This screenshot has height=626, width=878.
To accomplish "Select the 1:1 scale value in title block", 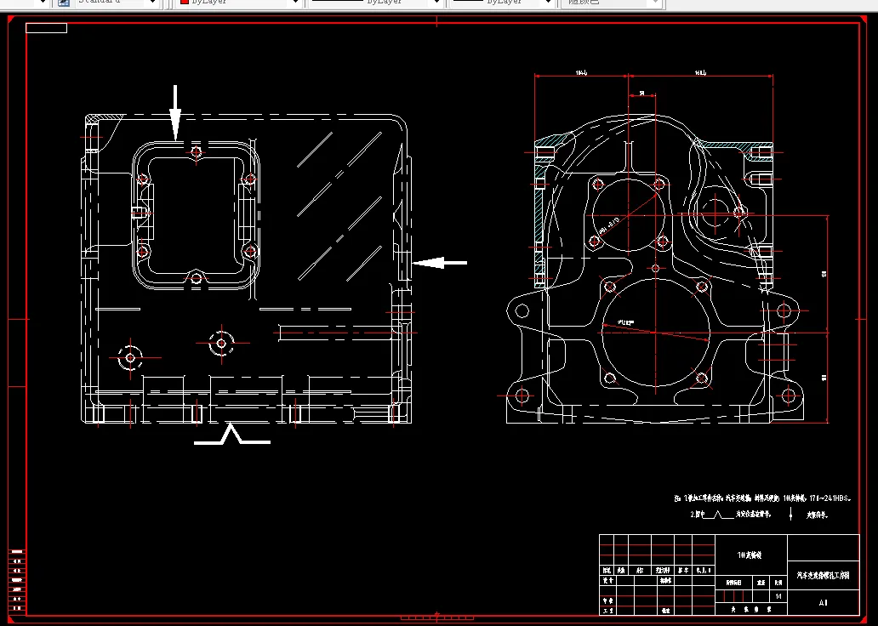I will pos(778,596).
